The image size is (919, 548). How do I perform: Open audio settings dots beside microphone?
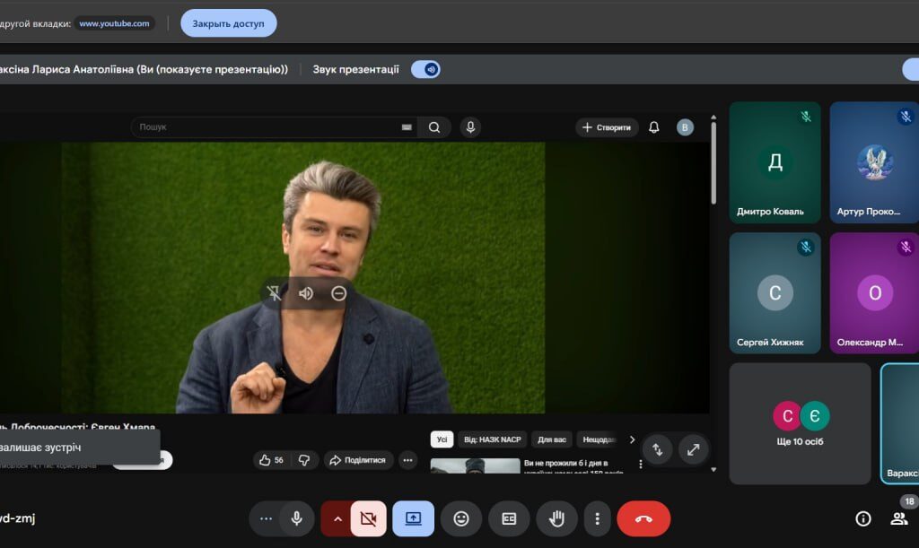click(265, 518)
